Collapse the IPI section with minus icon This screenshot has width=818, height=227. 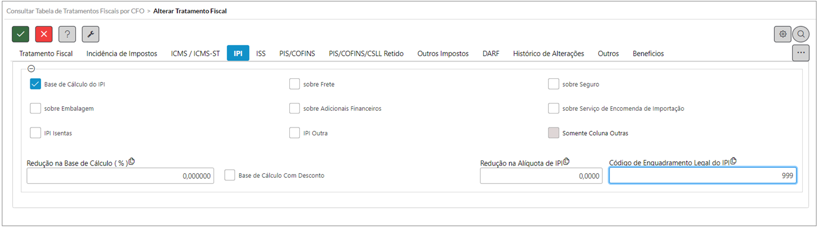[x=31, y=69]
